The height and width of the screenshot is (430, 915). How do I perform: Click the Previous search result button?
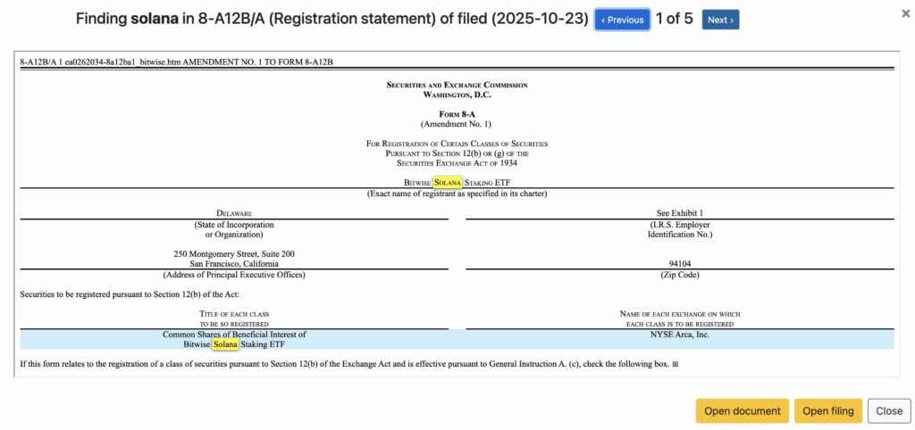pos(622,20)
